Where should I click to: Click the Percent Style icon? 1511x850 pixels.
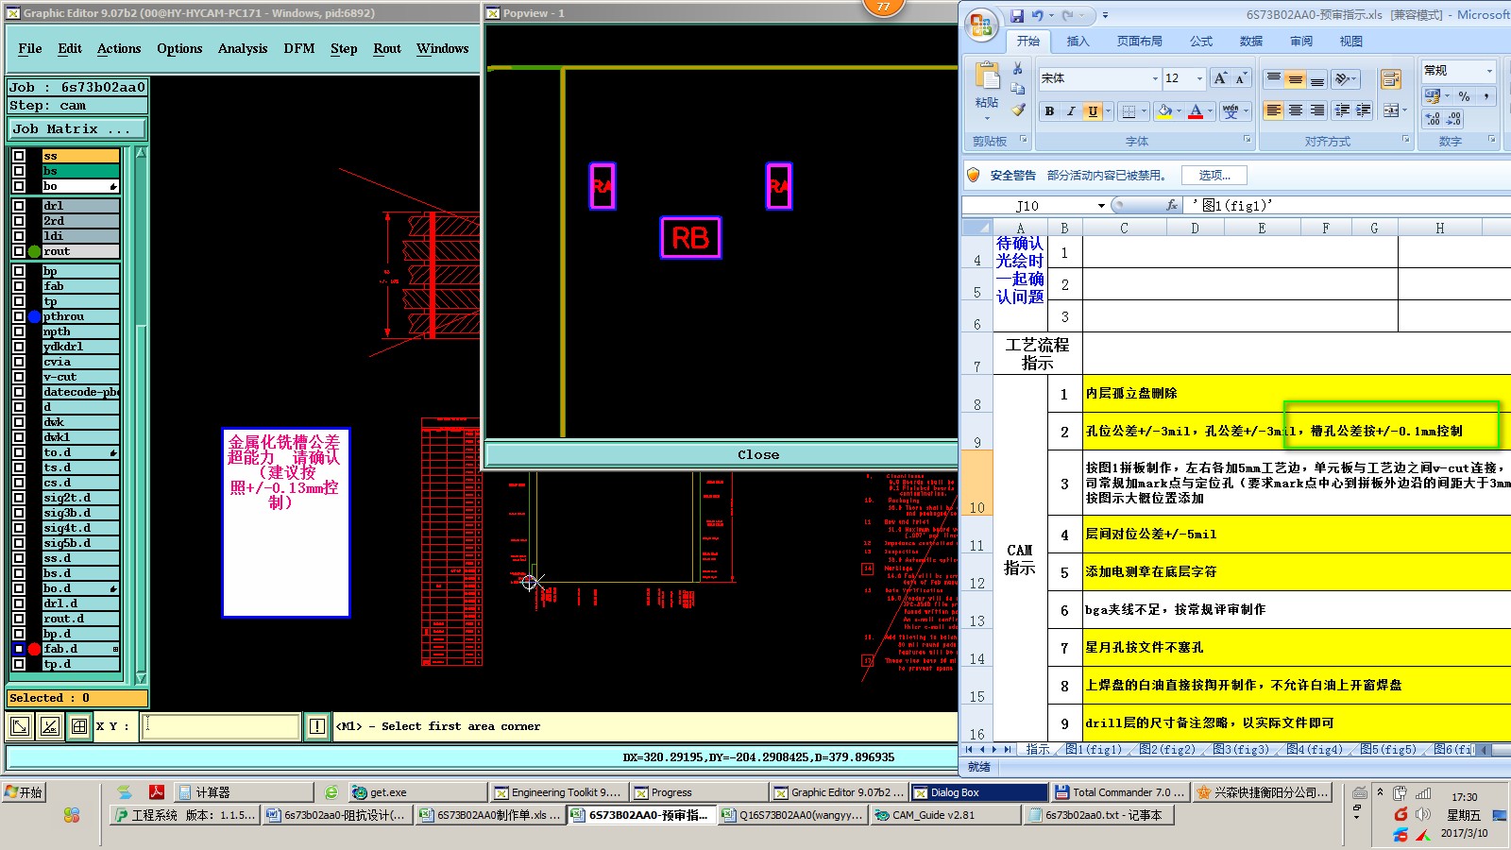click(1464, 96)
